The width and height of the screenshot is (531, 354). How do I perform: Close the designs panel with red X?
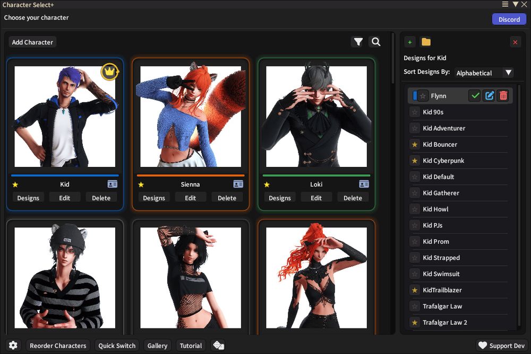click(x=515, y=43)
